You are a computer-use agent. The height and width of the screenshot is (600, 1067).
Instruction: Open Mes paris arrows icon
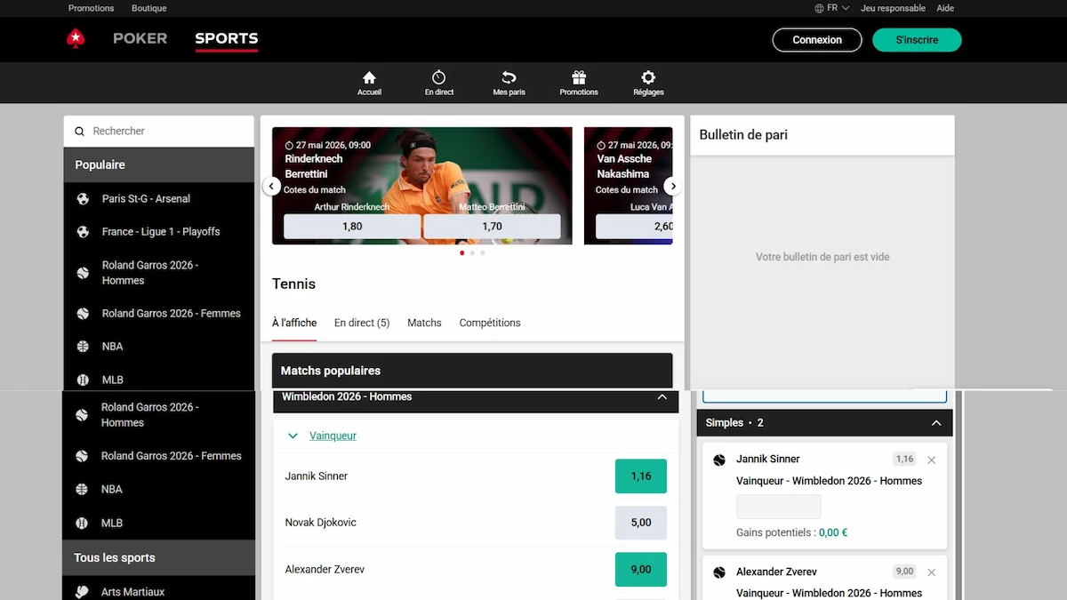(509, 77)
